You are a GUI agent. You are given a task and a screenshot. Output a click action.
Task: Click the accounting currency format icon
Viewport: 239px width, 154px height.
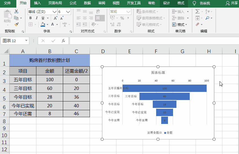click(112, 18)
